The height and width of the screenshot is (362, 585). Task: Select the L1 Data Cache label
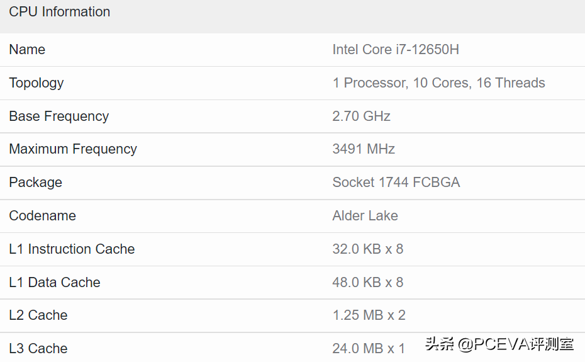pyautogui.click(x=55, y=283)
